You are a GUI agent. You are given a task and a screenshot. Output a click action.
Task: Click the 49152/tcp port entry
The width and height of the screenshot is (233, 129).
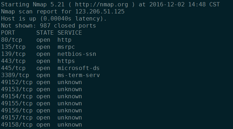click(x=17, y=82)
